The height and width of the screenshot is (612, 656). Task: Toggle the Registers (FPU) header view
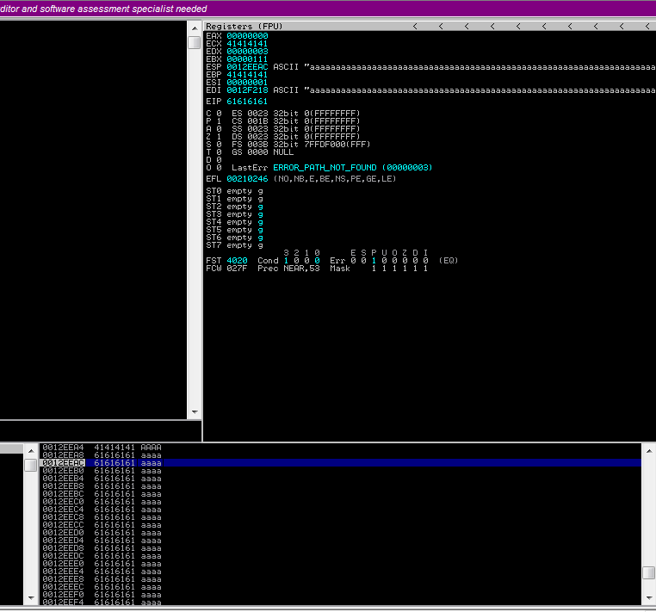244,26
